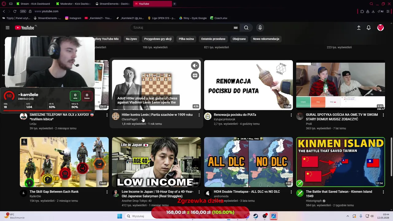This screenshot has width=393, height=221.
Task: Open IrytujacyHistoryk channel link
Action: coord(224,119)
